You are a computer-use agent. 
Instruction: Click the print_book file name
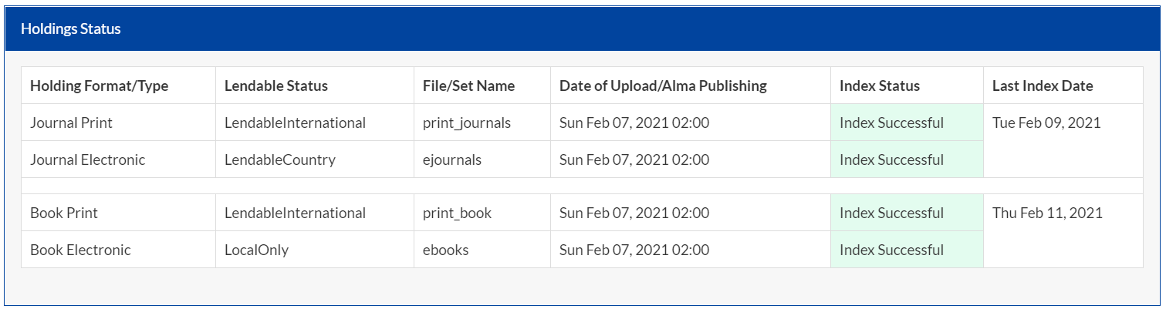(457, 213)
